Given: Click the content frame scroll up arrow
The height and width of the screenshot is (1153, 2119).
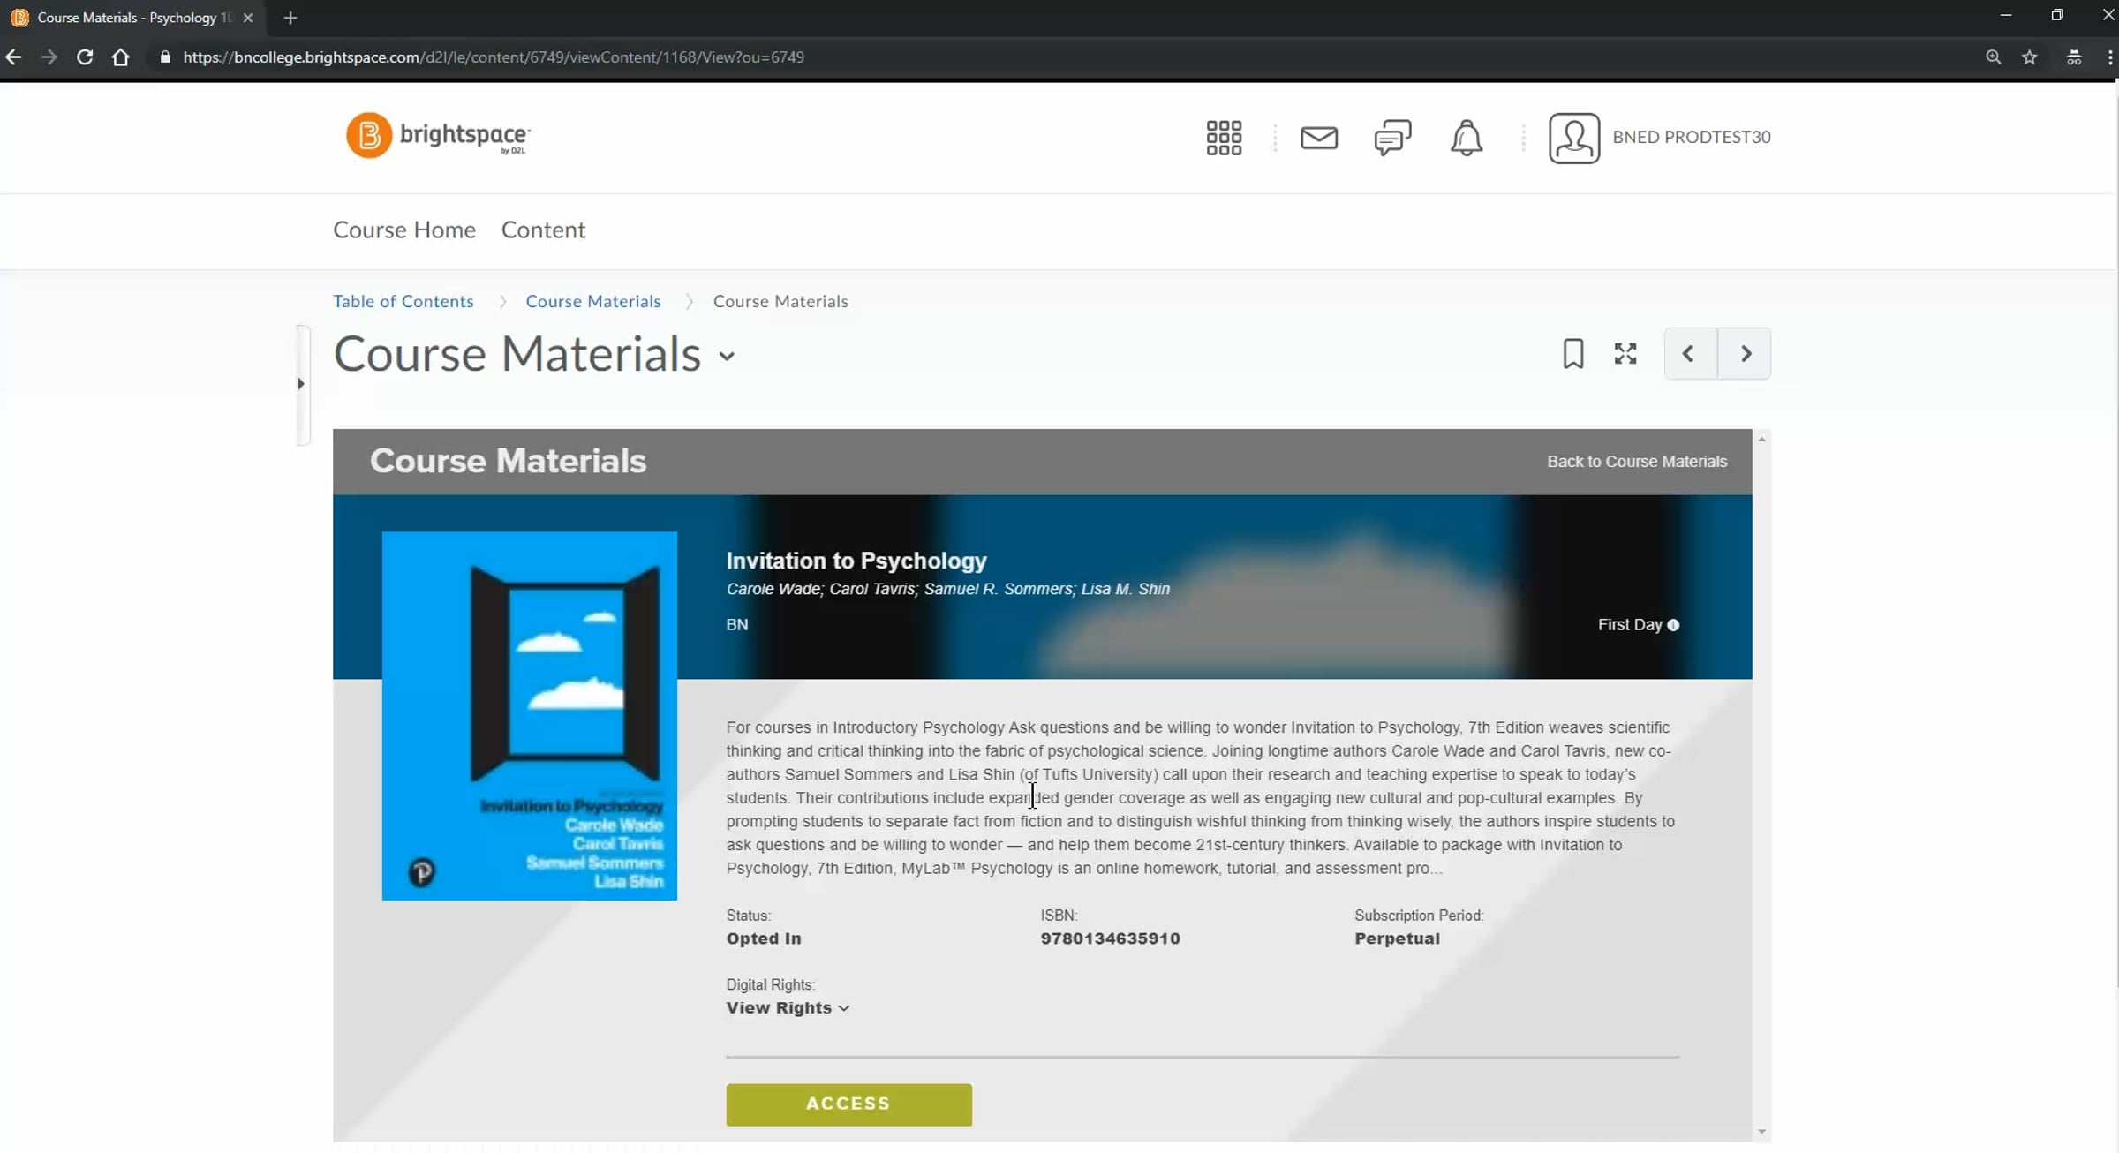Looking at the screenshot, I should coord(1761,439).
